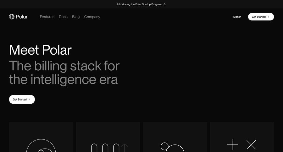This screenshot has width=283, height=152.
Task: Select the card with plus and cross symbols
Action: click(242, 137)
